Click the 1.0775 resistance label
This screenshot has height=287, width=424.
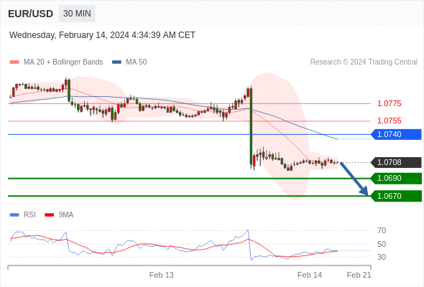[x=389, y=103]
